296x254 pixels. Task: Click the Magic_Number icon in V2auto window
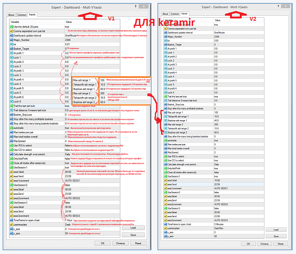[165, 37]
